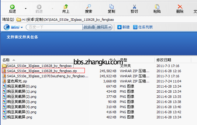
Task: Click the icon of 豌豆荚截屏.png
Action: (x=4, y=117)
